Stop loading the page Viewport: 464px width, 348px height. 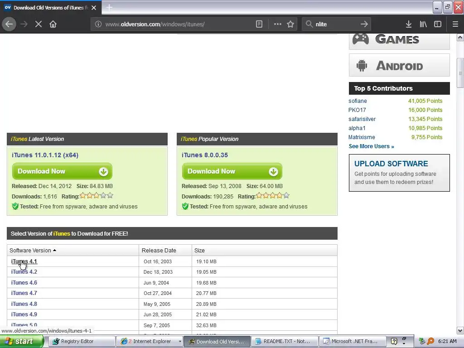39,24
